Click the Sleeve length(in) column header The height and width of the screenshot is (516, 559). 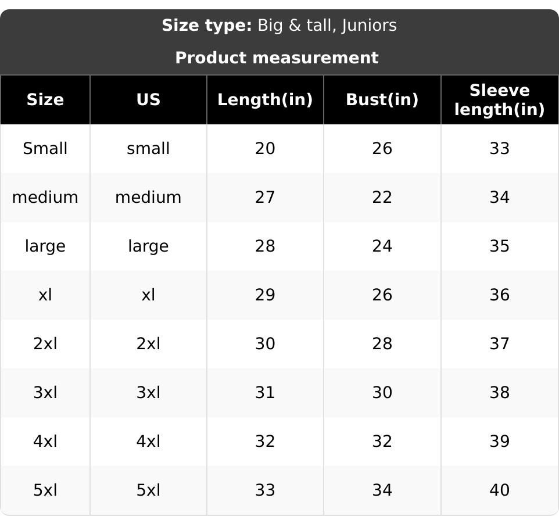[x=499, y=99]
